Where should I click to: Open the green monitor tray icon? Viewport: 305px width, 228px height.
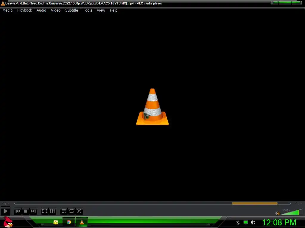(246, 222)
